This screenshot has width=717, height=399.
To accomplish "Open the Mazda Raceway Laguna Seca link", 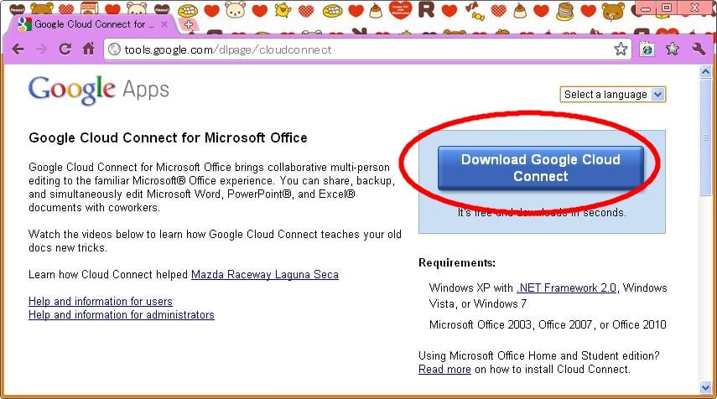I will [x=265, y=274].
